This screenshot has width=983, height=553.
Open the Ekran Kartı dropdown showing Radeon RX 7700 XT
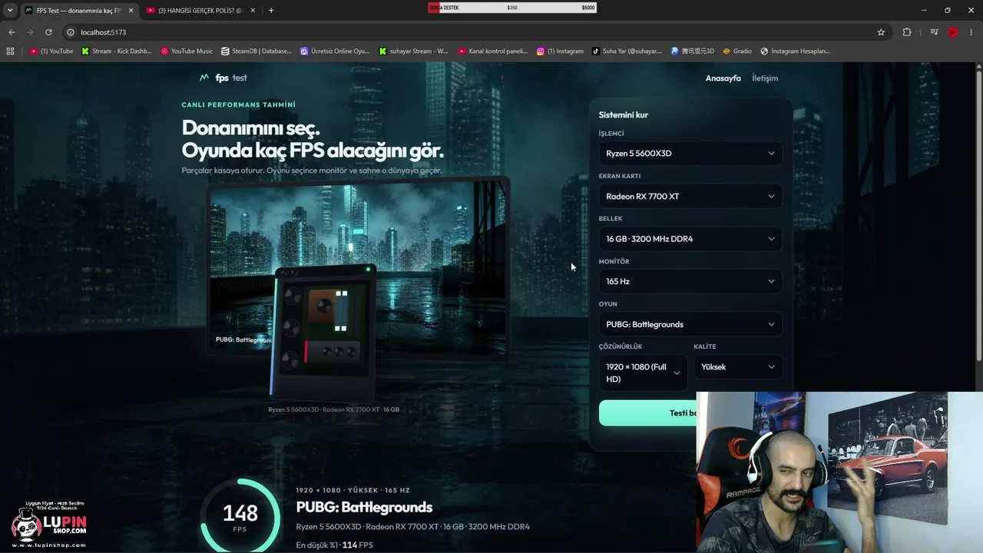click(x=690, y=196)
